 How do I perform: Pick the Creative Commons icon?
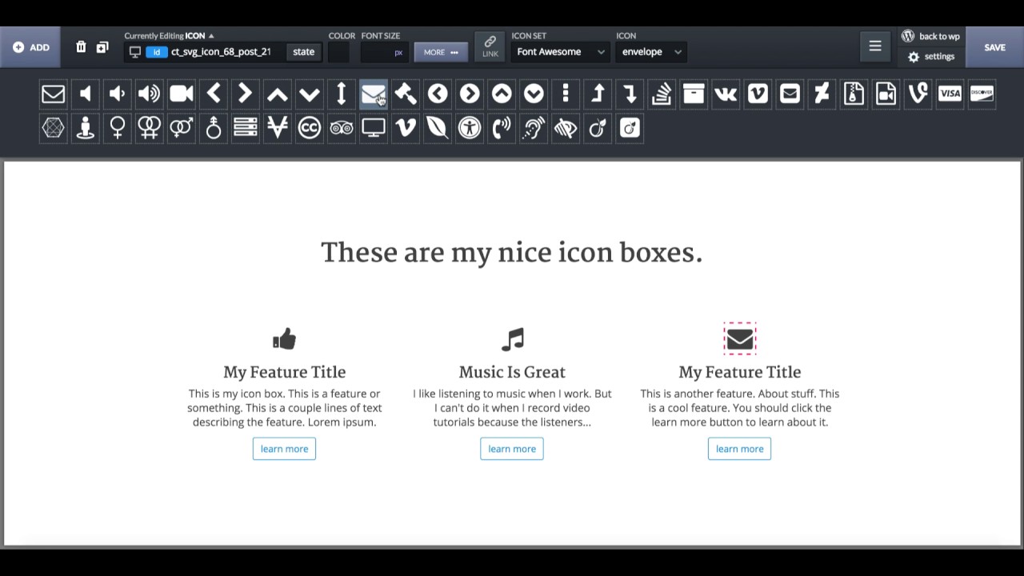[309, 128]
